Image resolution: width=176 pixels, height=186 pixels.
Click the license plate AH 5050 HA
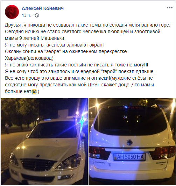[129, 157]
